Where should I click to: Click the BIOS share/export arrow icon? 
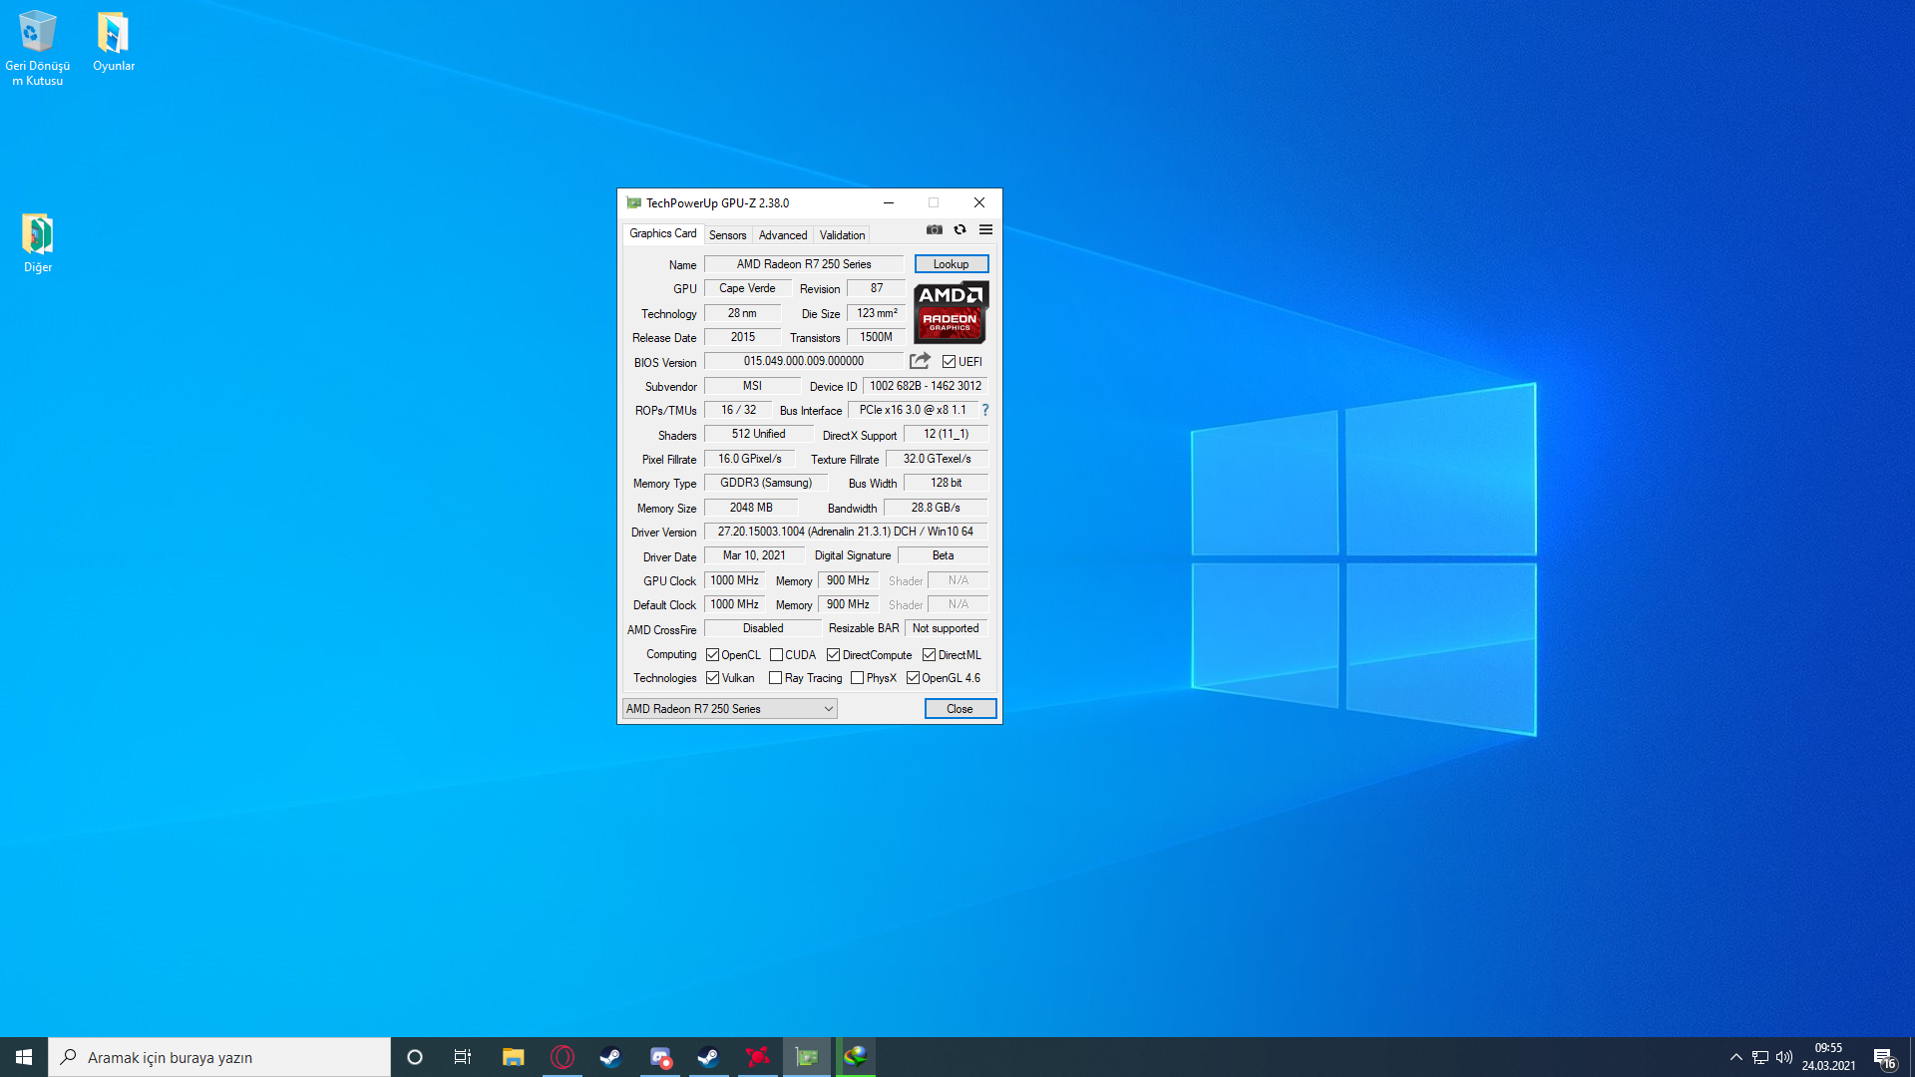[x=920, y=361]
